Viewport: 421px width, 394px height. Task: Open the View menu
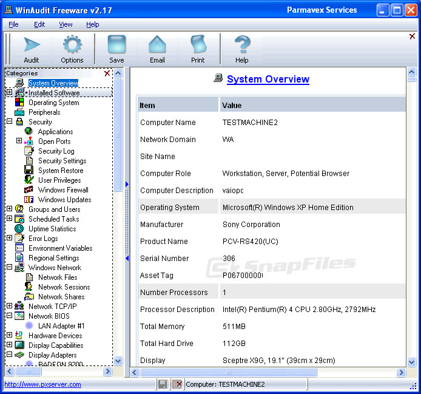[66, 24]
